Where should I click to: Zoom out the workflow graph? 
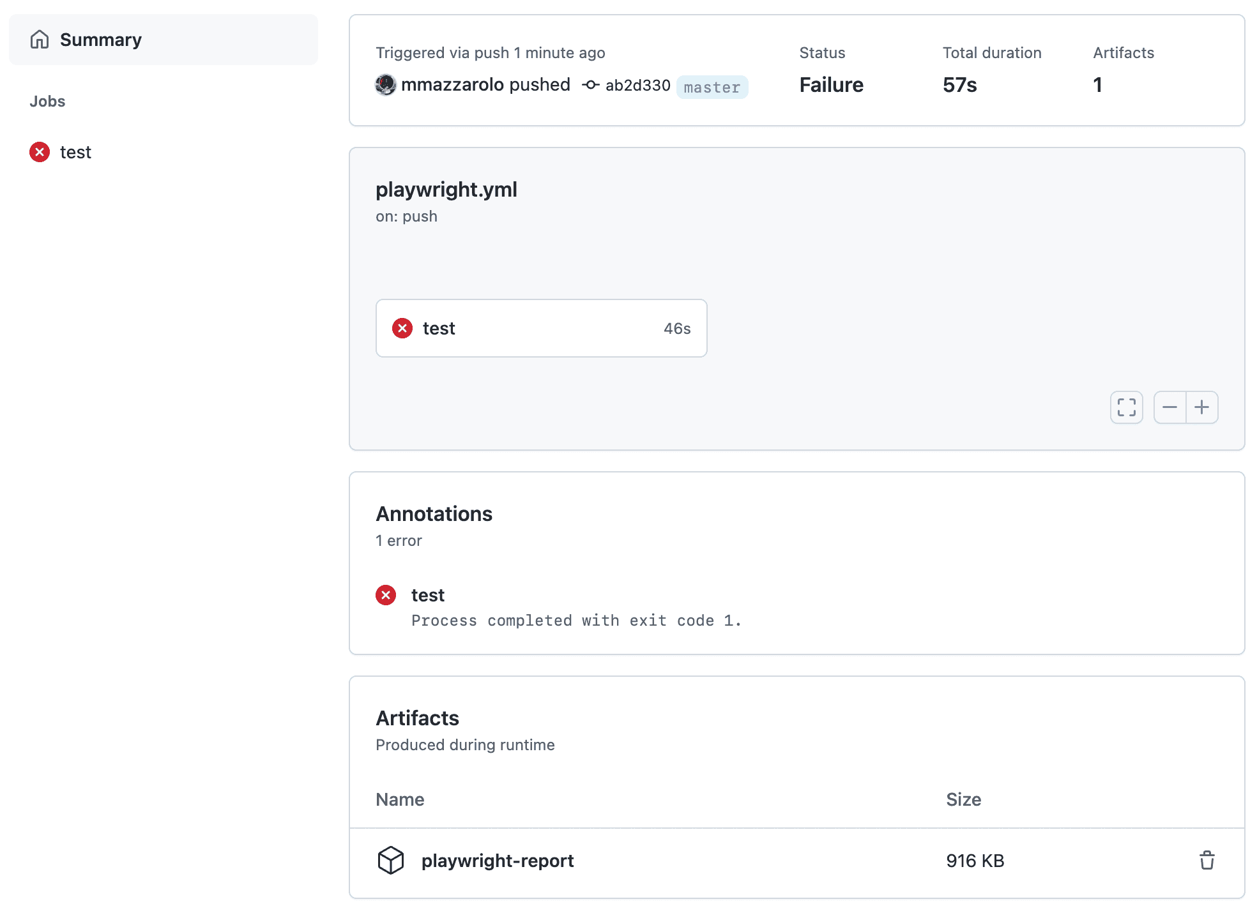(x=1169, y=407)
